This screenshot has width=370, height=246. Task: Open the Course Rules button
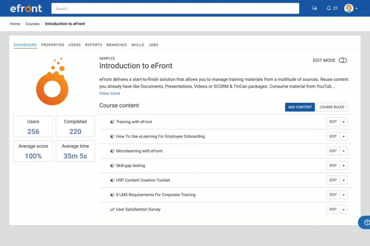tap(332, 107)
